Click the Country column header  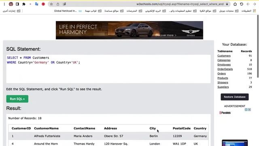click(200, 128)
